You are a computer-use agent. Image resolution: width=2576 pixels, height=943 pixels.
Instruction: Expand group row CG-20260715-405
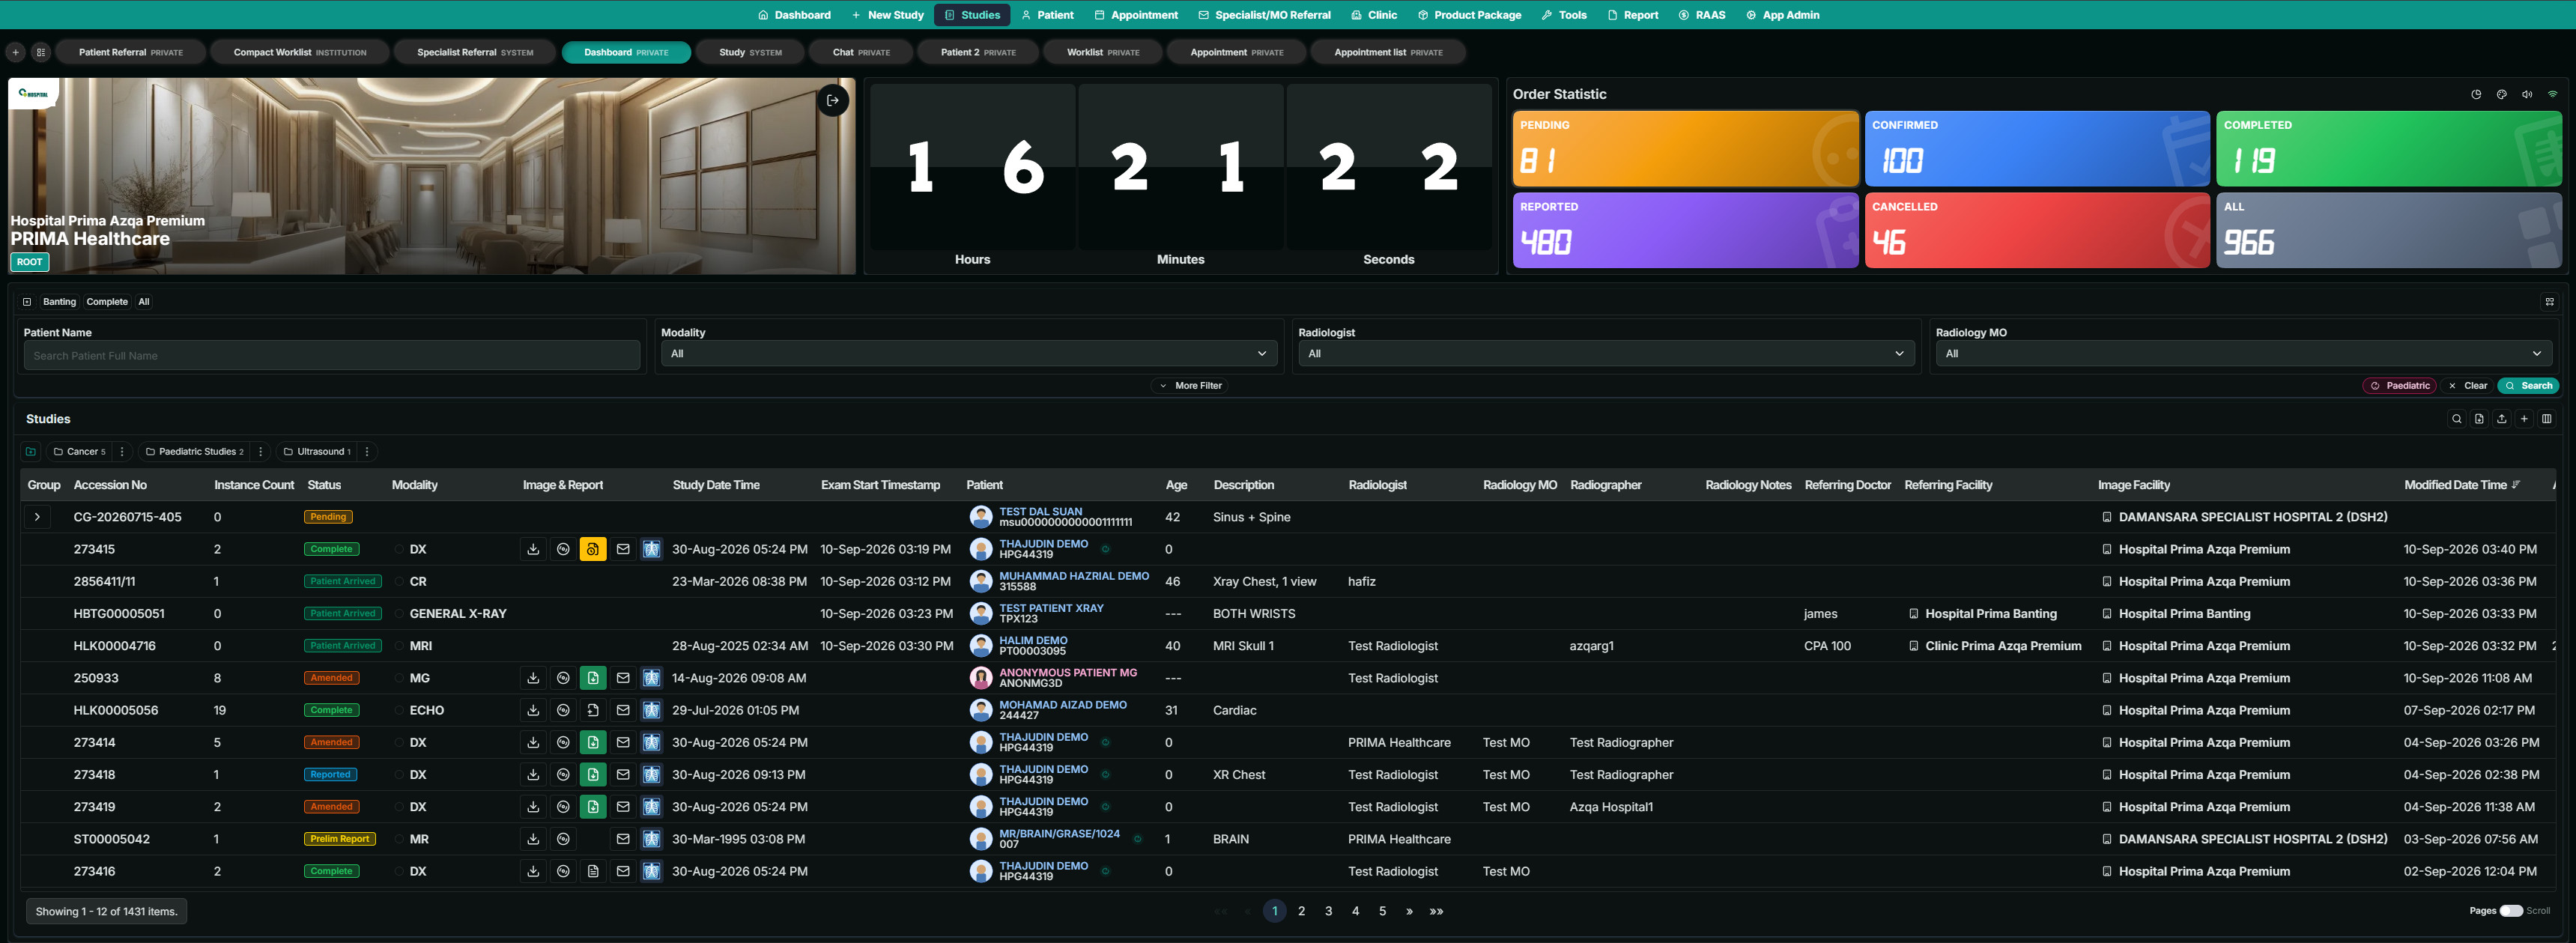pos(37,517)
